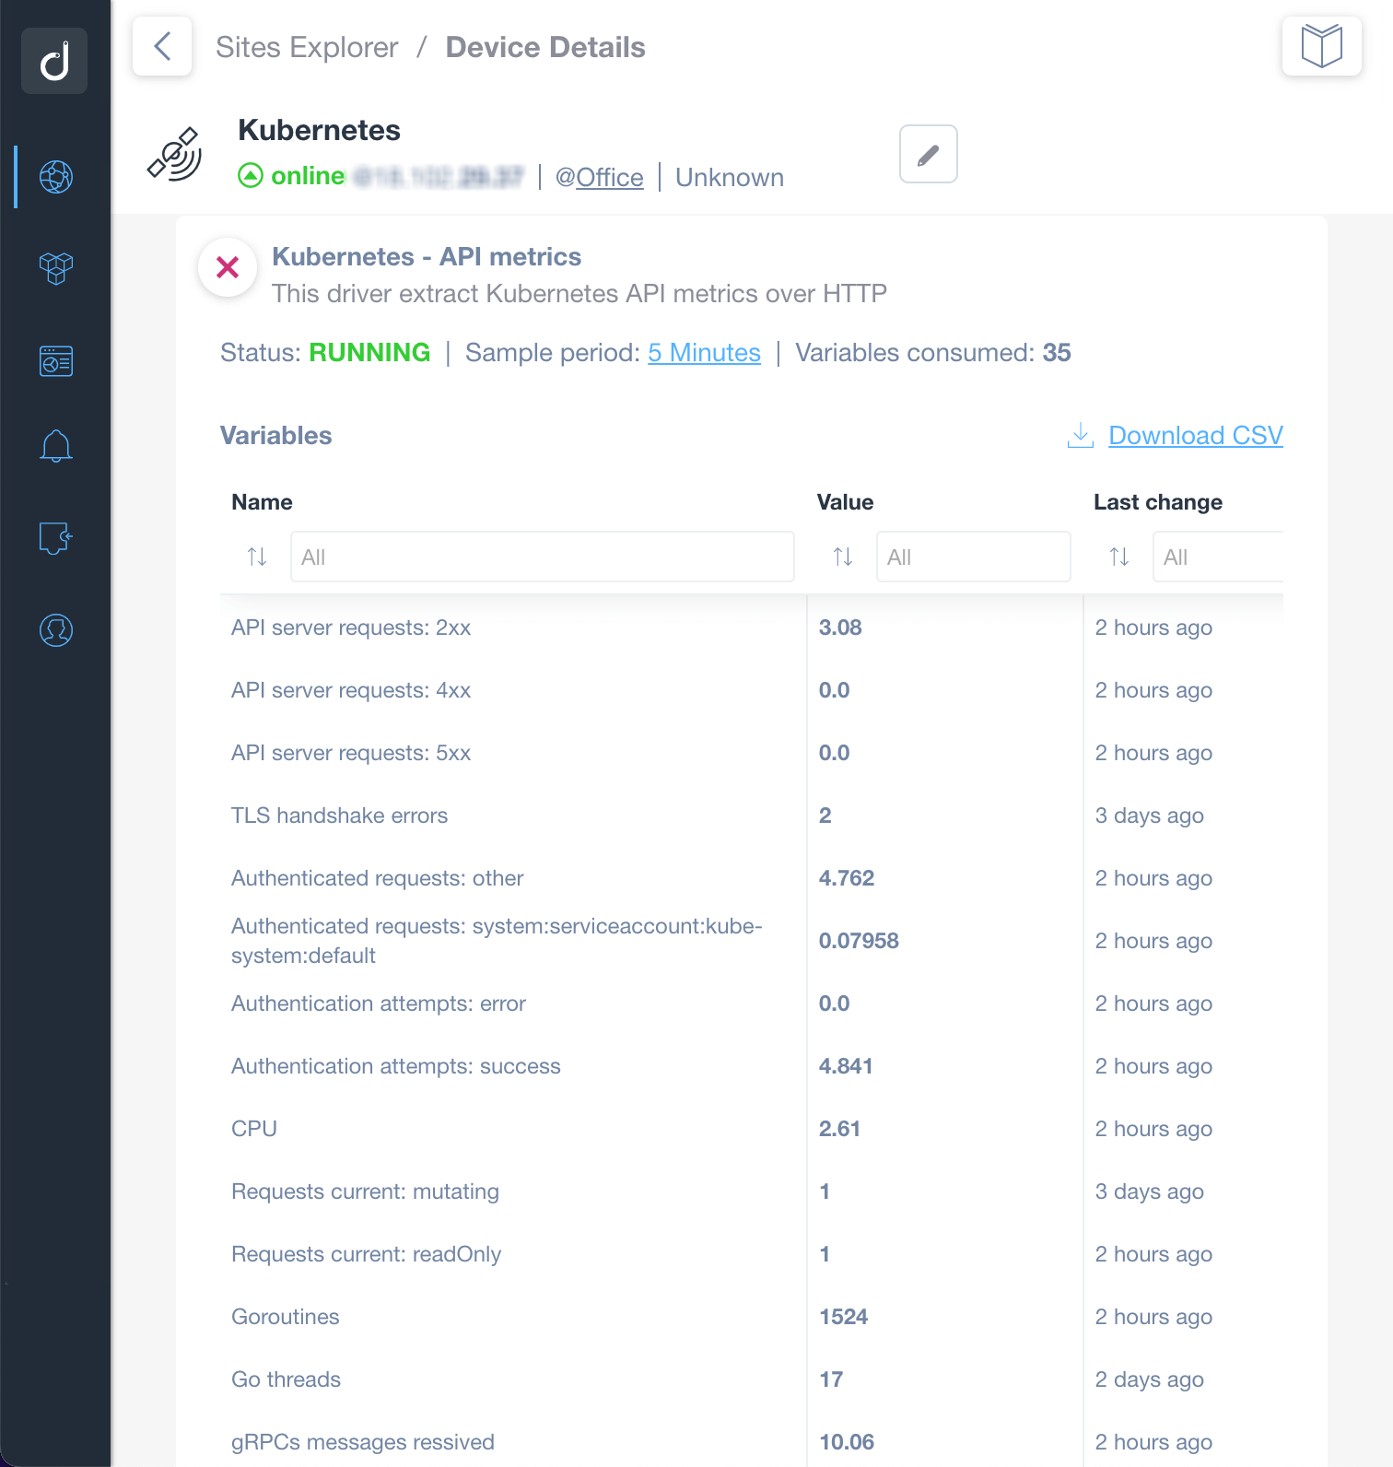Go back with the chevron button
The image size is (1393, 1467).
[162, 46]
